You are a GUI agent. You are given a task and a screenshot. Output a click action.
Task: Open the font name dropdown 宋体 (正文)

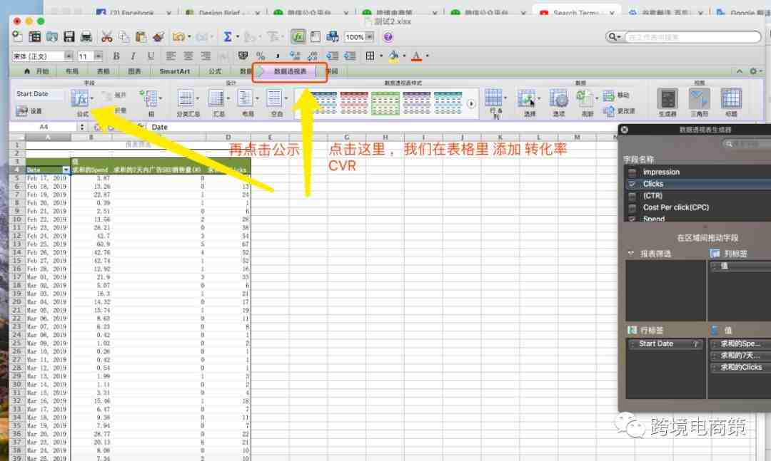tap(69, 56)
